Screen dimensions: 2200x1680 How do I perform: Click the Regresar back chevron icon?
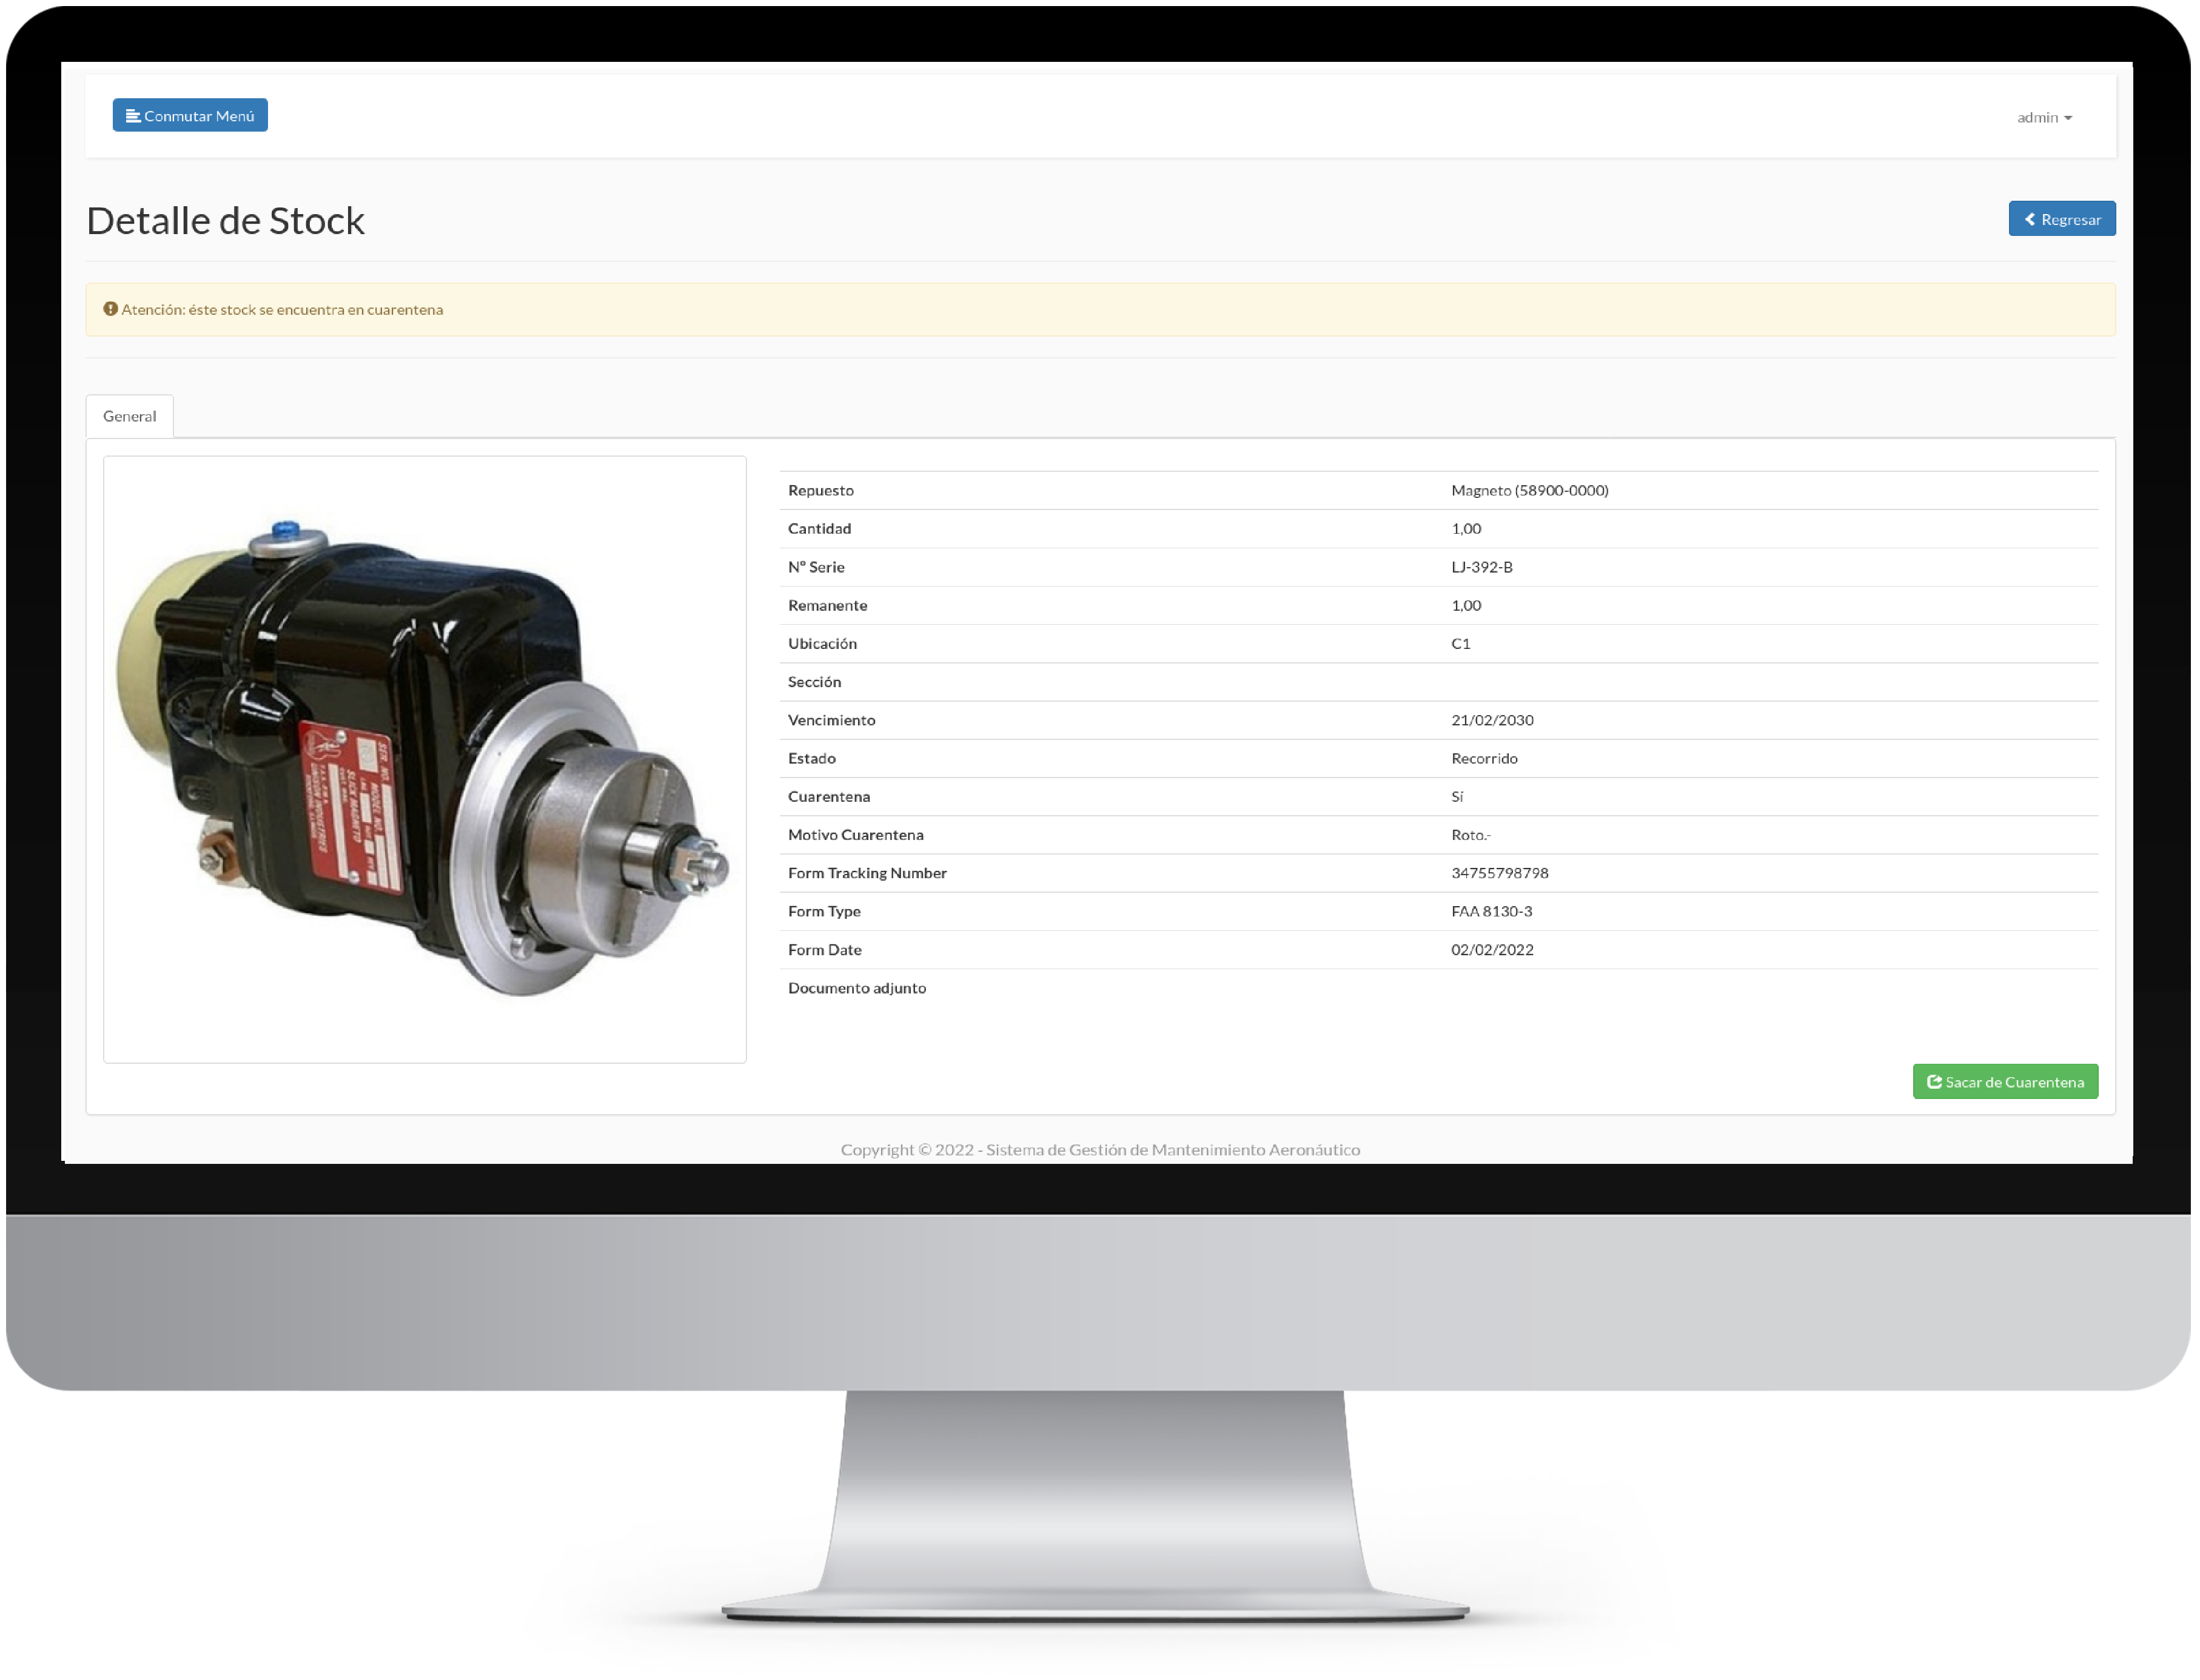[x=2030, y=219]
